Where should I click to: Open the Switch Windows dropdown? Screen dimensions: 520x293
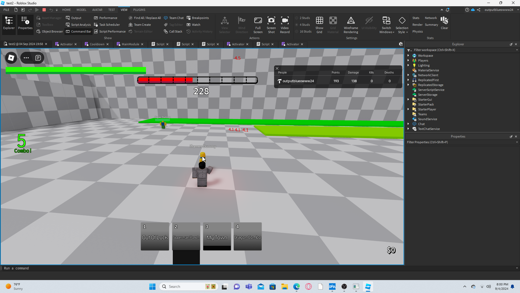[386, 25]
